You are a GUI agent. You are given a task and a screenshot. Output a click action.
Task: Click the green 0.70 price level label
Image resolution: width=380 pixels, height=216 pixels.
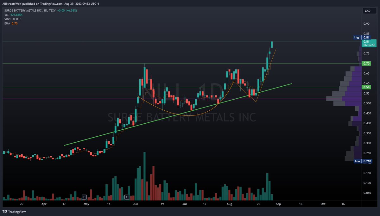coord(367,64)
